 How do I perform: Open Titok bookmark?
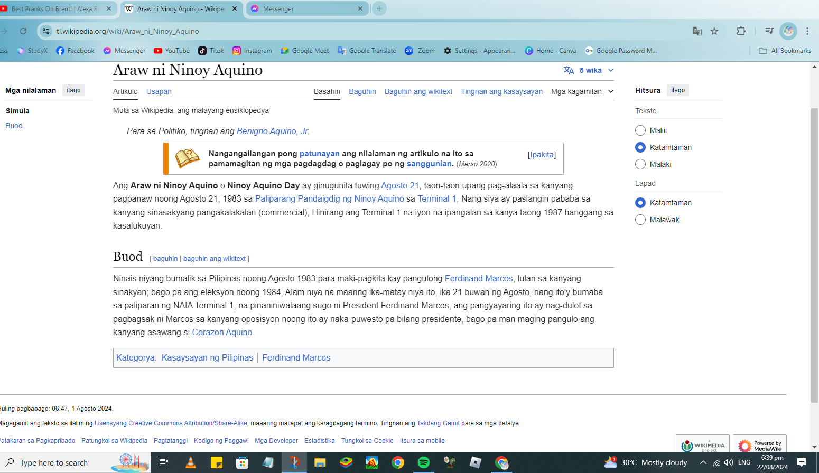coord(211,51)
